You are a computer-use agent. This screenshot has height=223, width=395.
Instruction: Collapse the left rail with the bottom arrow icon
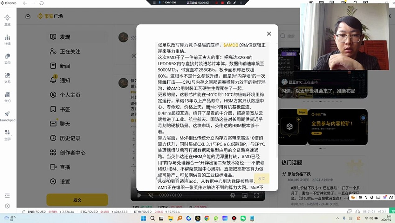click(7, 195)
